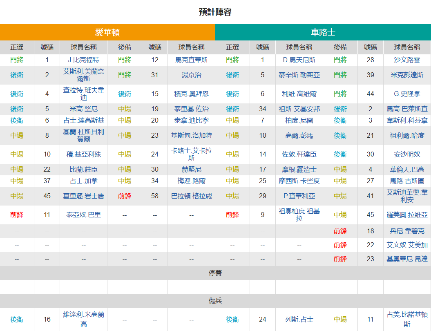
Task: Click forward 泰亞奴.巴里
Action: click(84, 215)
